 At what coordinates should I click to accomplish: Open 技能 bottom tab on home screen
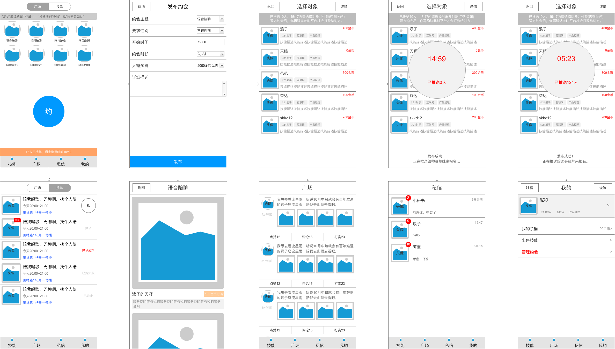12,162
